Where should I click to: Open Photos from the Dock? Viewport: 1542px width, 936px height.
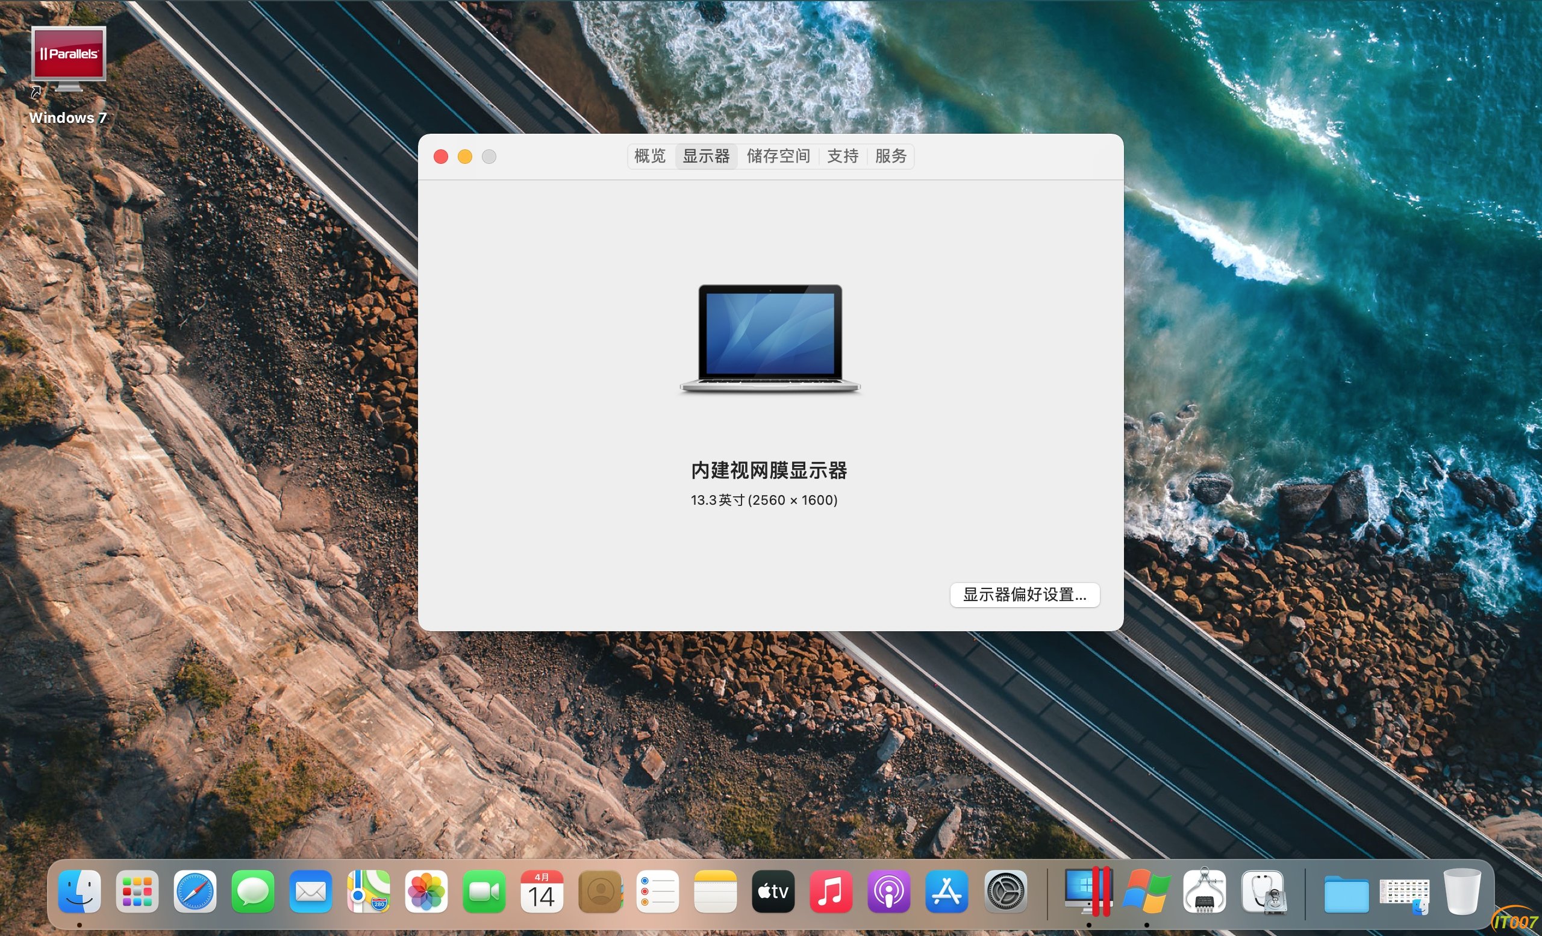426,891
